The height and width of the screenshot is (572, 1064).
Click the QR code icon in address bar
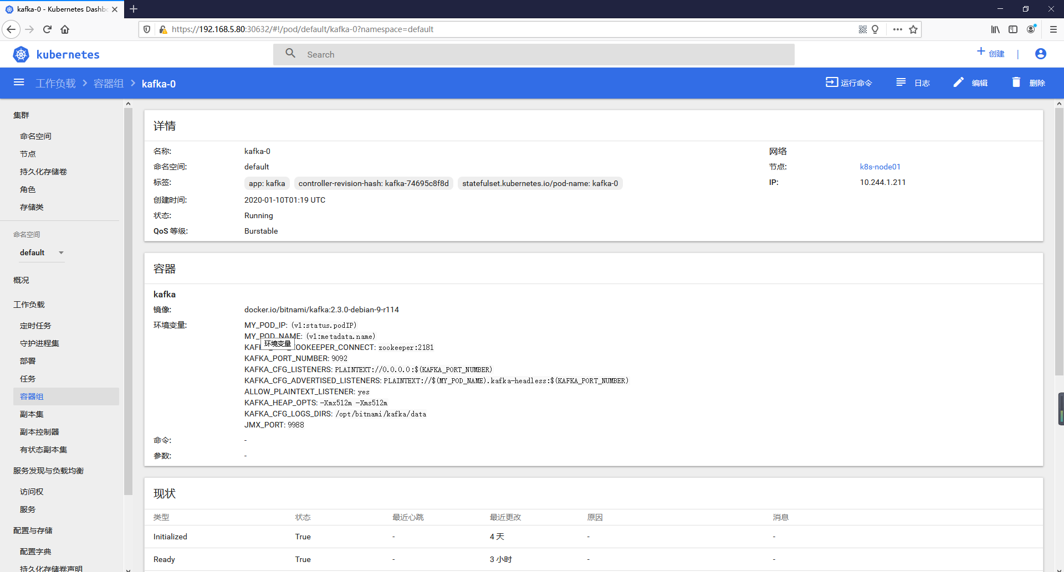point(863,29)
